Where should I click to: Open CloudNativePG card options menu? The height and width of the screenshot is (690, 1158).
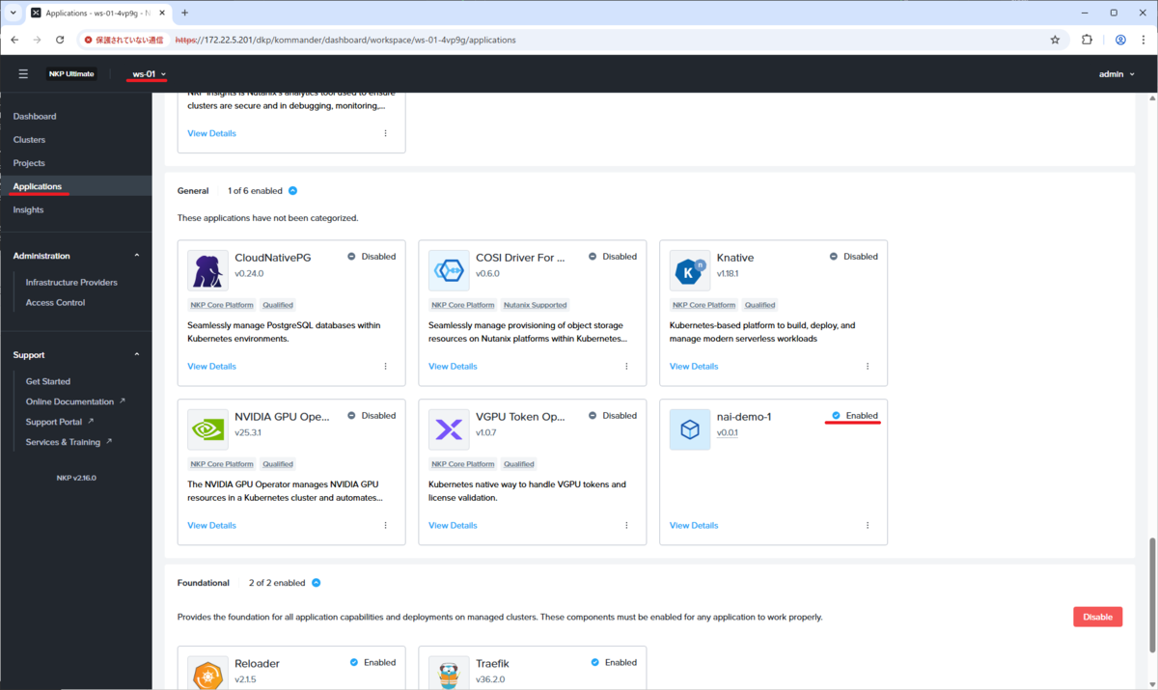[x=385, y=367]
